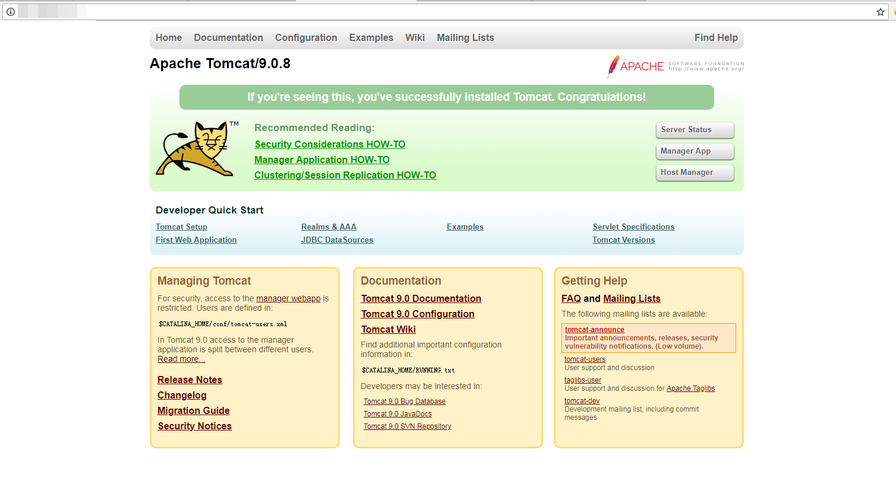Open Mailing Lists link in Getting Help
This screenshot has height=478, width=896.
pyautogui.click(x=632, y=299)
